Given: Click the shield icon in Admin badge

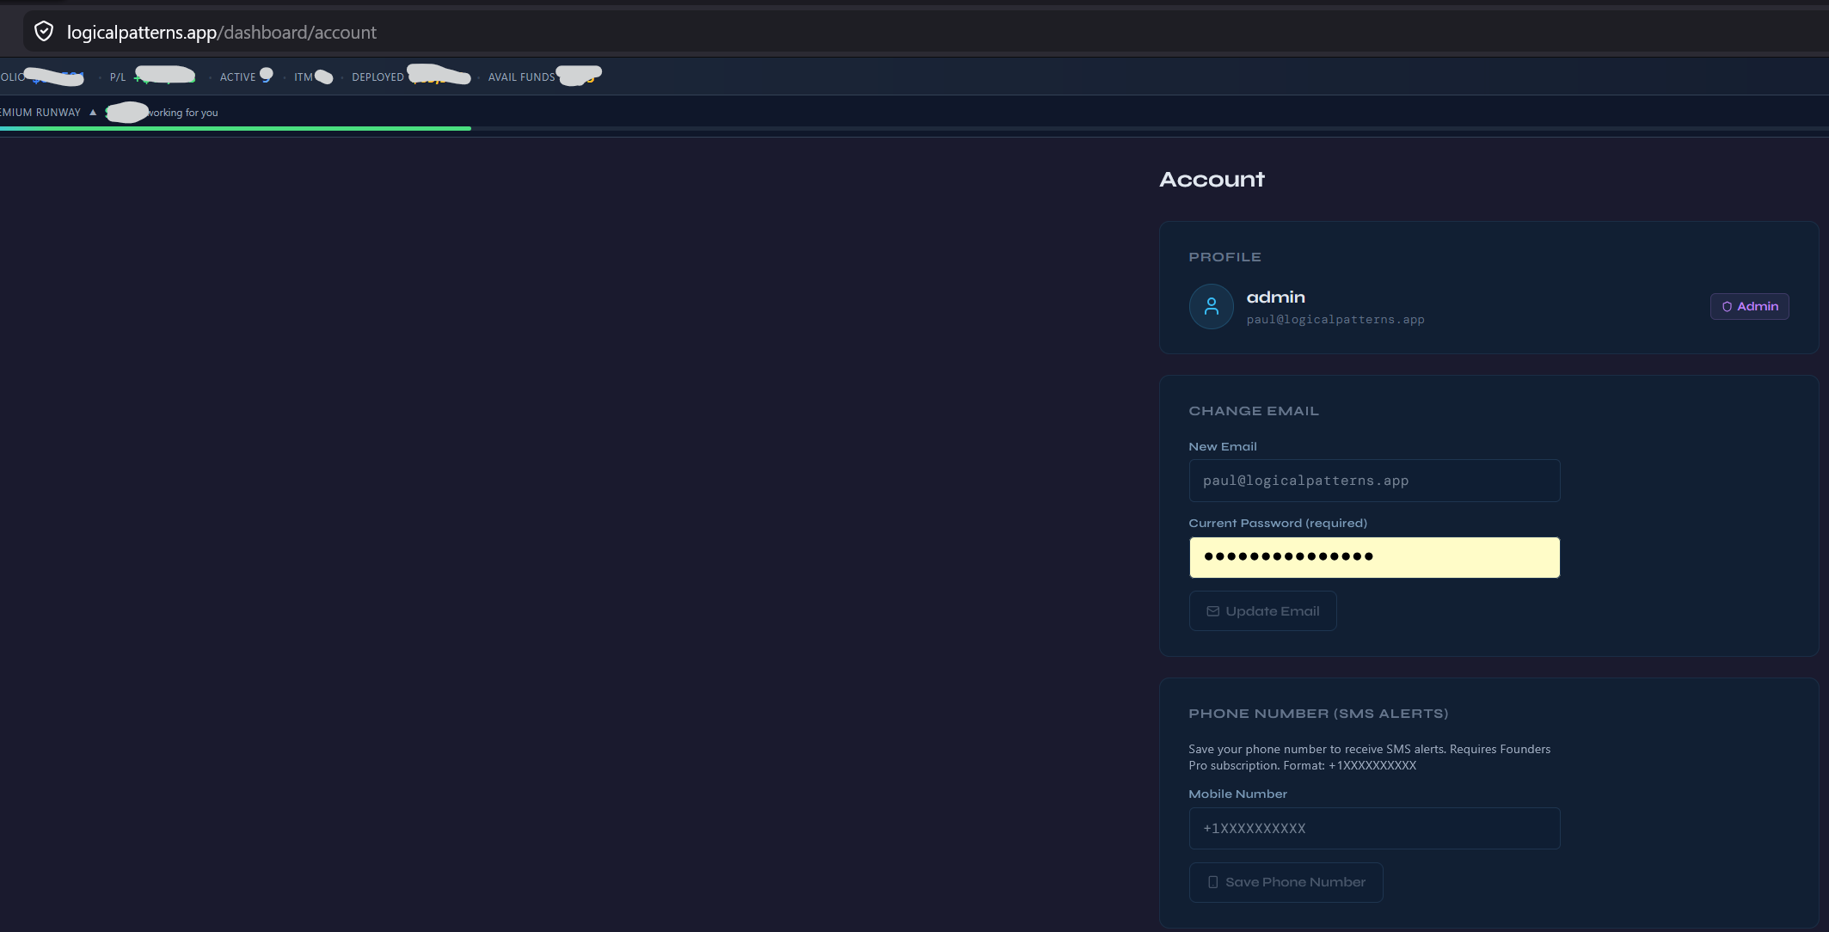Looking at the screenshot, I should click(x=1727, y=307).
